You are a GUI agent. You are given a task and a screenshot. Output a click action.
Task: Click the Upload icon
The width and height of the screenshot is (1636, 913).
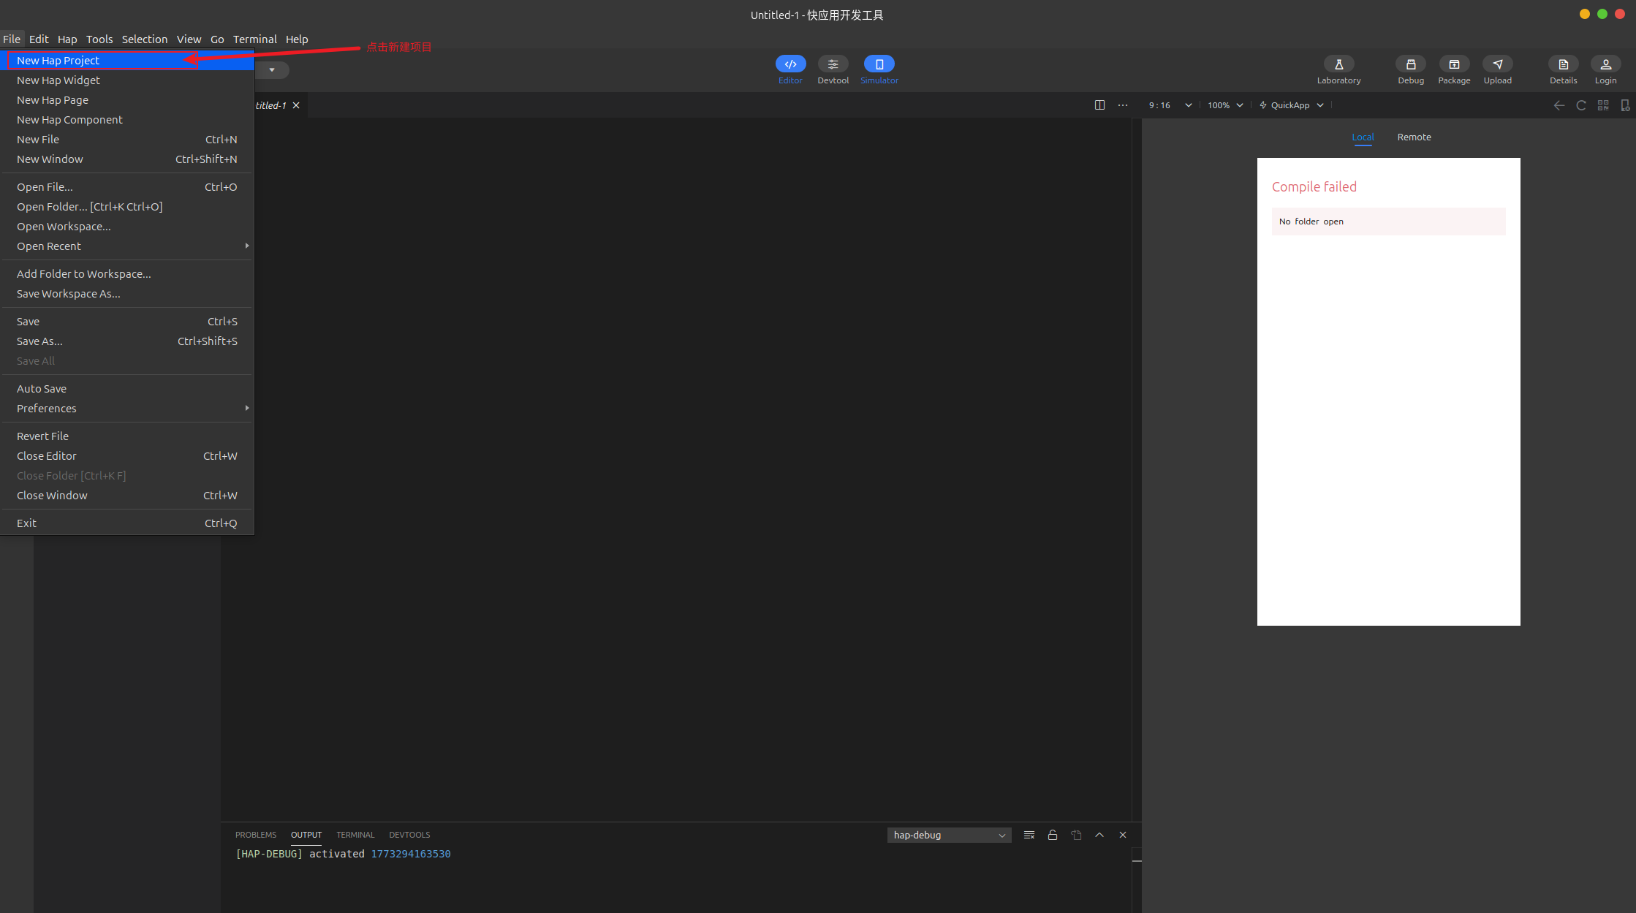point(1497,64)
